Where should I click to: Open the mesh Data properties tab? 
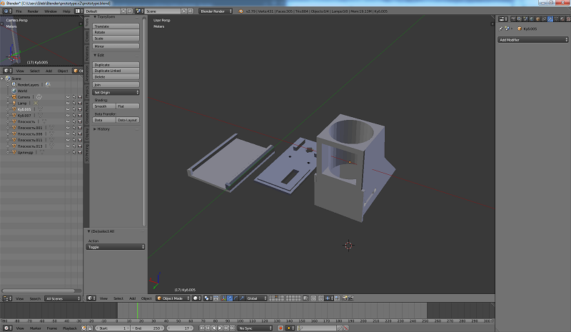556,19
